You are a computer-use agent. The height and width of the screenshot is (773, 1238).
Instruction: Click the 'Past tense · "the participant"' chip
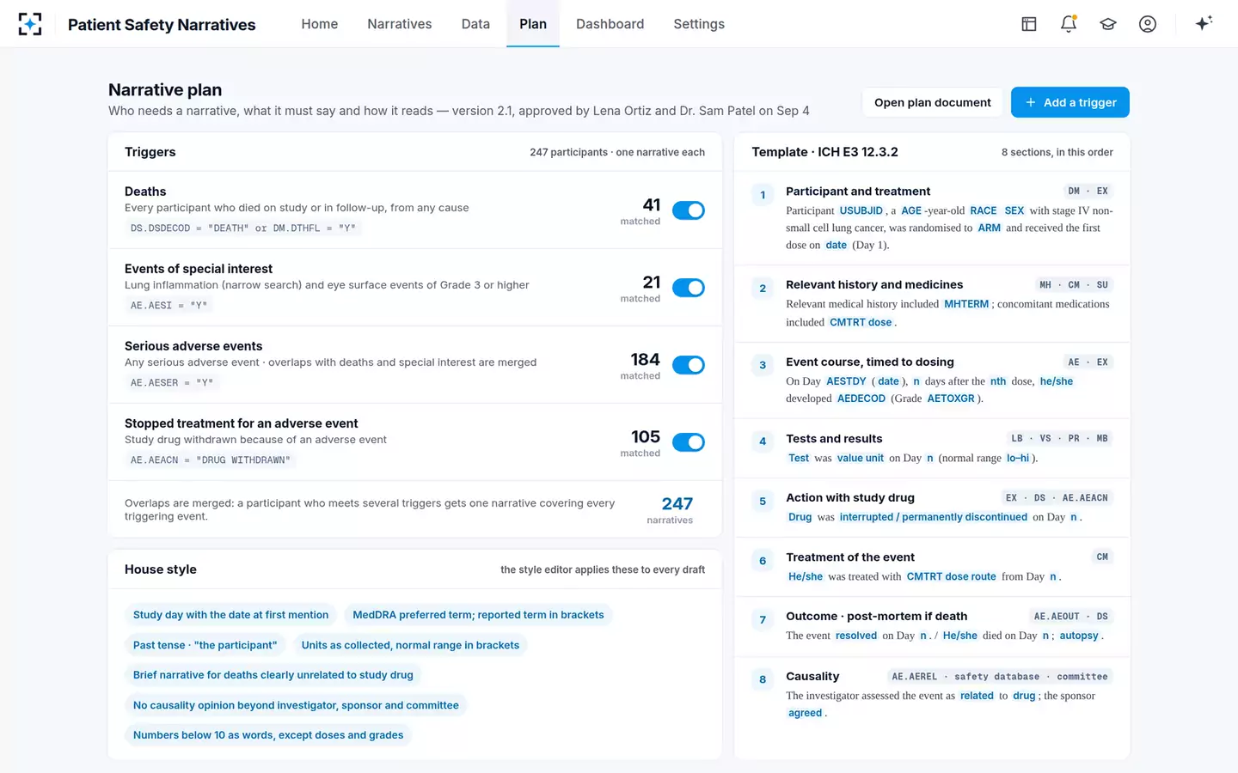tap(205, 645)
